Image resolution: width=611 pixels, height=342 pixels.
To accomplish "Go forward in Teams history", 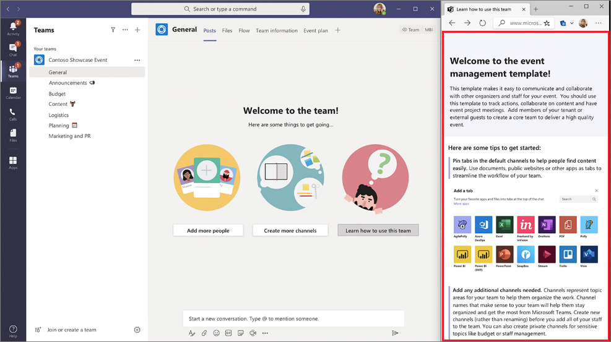I will click(19, 9).
